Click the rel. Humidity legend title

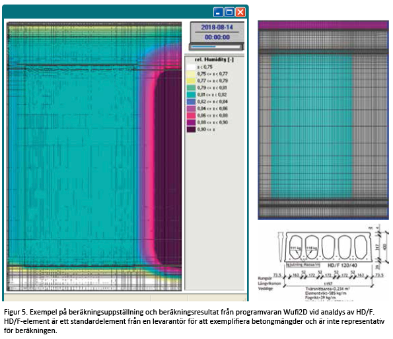(214, 59)
